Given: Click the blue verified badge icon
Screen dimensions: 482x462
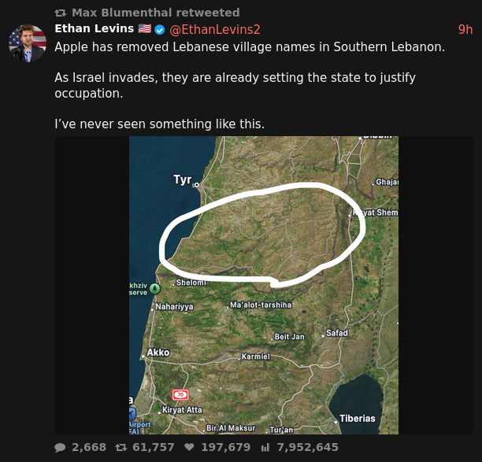Looking at the screenshot, I should click(x=160, y=30).
